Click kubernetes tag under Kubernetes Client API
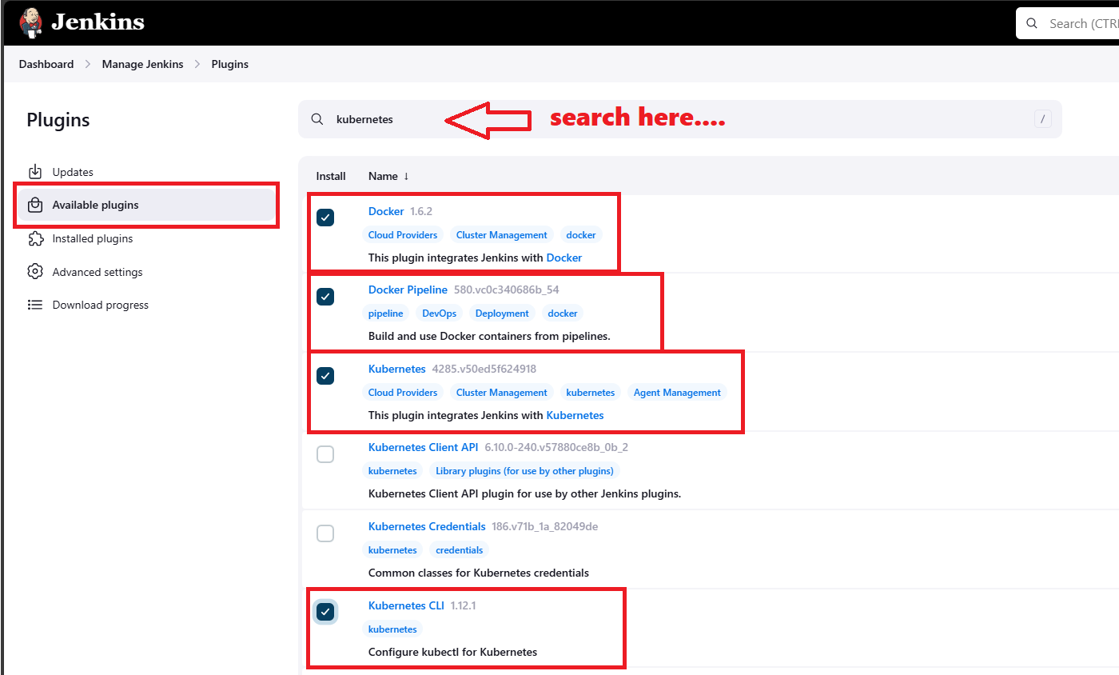This screenshot has height=675, width=1119. (x=392, y=471)
